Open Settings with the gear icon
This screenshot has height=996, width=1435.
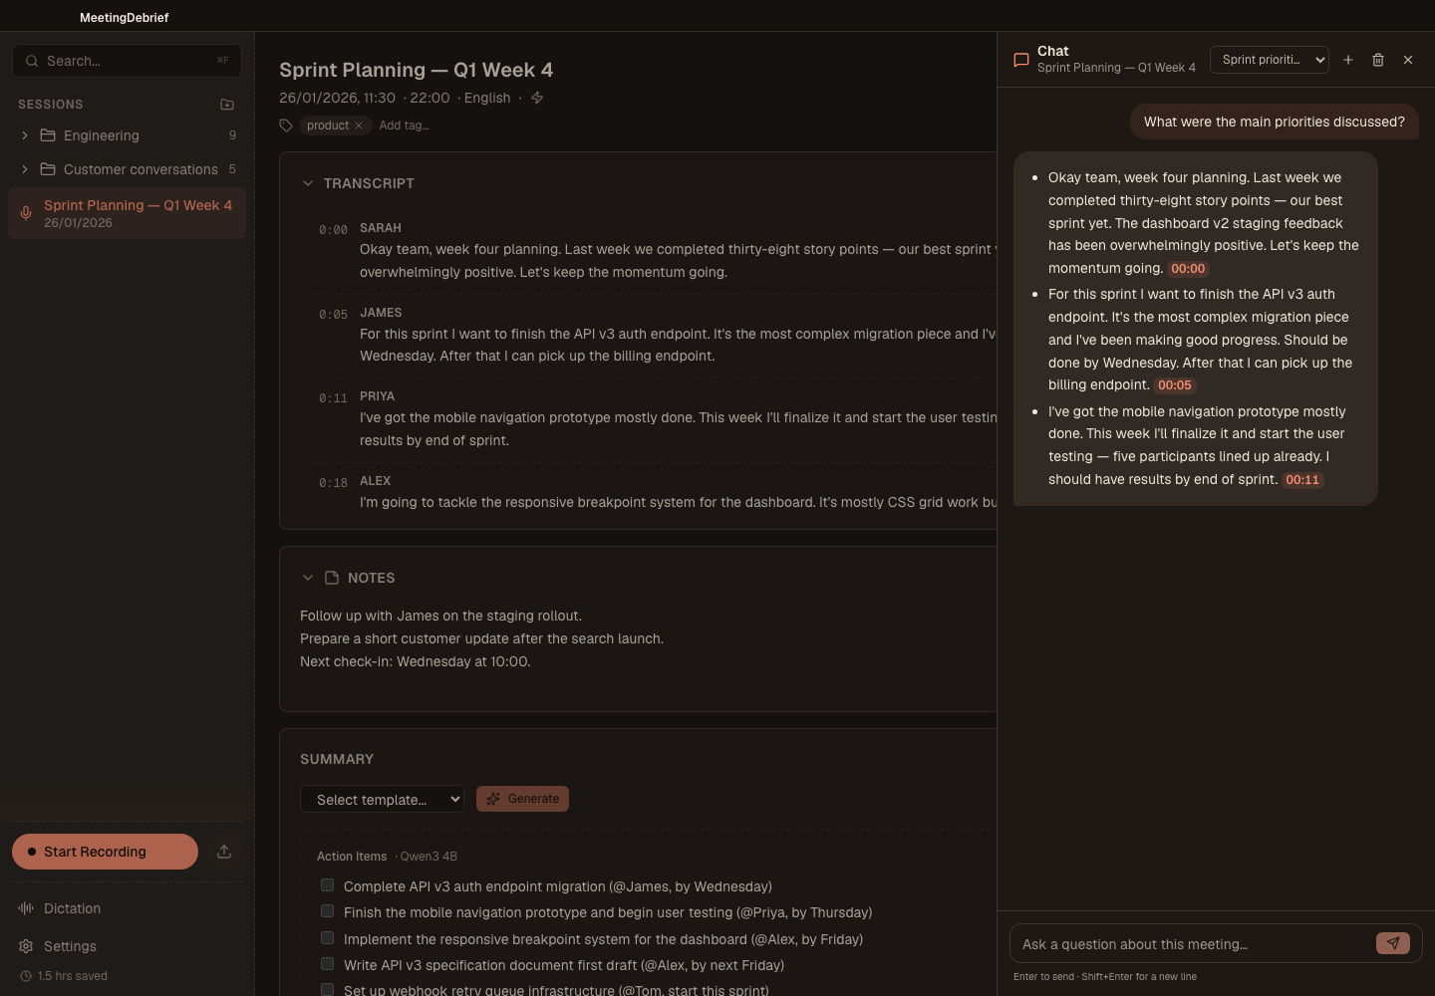[26, 946]
